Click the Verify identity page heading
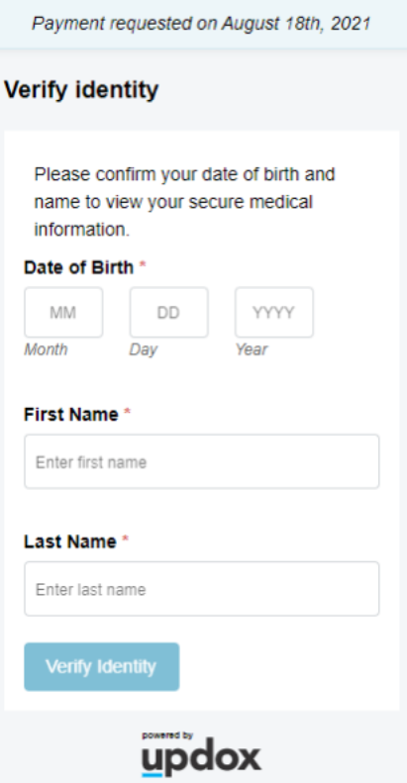407x783 pixels. click(81, 90)
